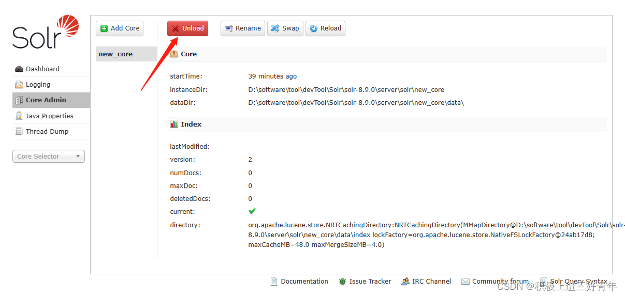This screenshot has height=296, width=625.
Task: Click the Core Admin icon
Action: pyautogui.click(x=19, y=100)
